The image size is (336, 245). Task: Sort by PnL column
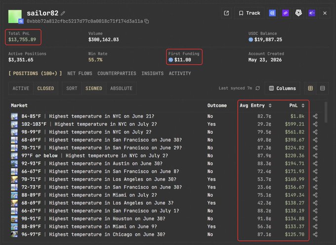(x=296, y=105)
